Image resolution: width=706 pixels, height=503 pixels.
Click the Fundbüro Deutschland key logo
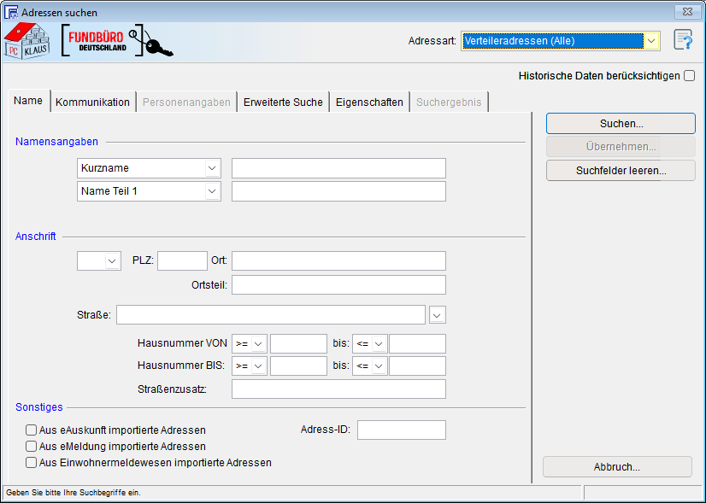(118, 42)
